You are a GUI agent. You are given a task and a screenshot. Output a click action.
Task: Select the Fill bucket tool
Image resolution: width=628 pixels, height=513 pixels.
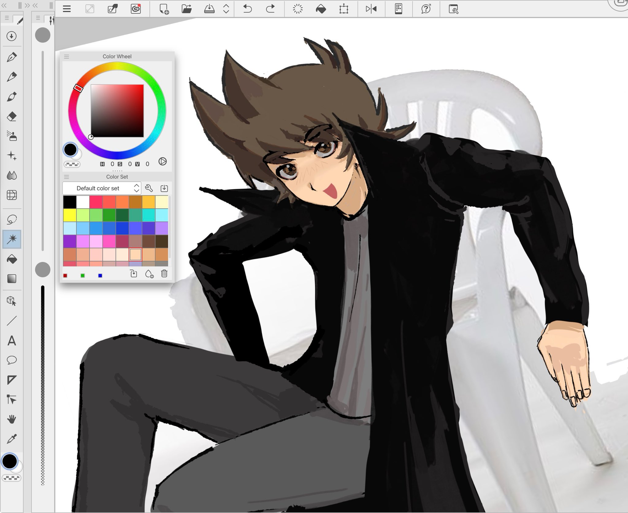pos(12,259)
